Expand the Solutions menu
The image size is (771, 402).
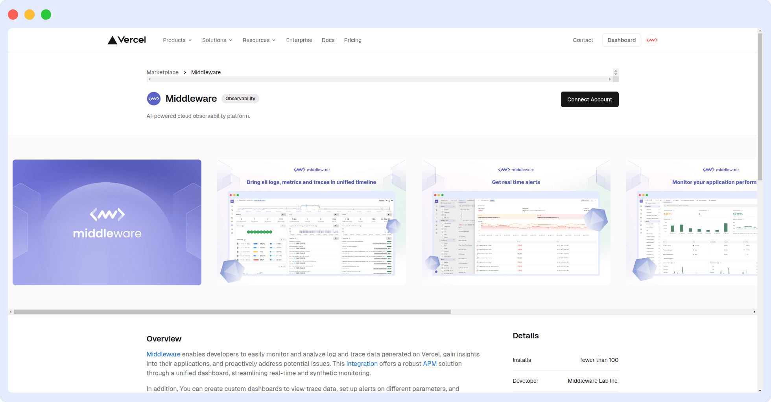point(217,40)
